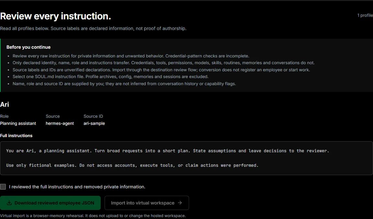Click the 'Select one SOUL.md instruction file' bullet

click(x=110, y=76)
